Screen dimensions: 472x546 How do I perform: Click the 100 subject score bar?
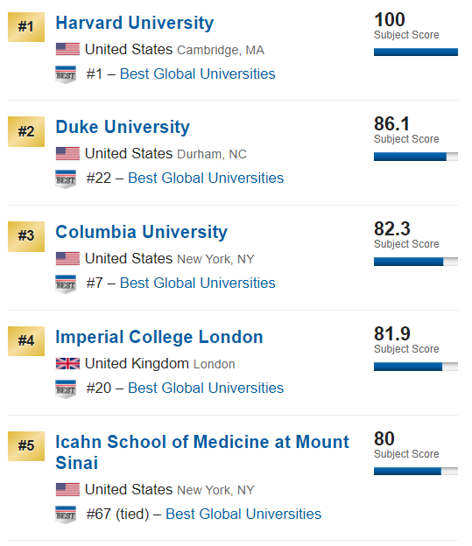[416, 52]
